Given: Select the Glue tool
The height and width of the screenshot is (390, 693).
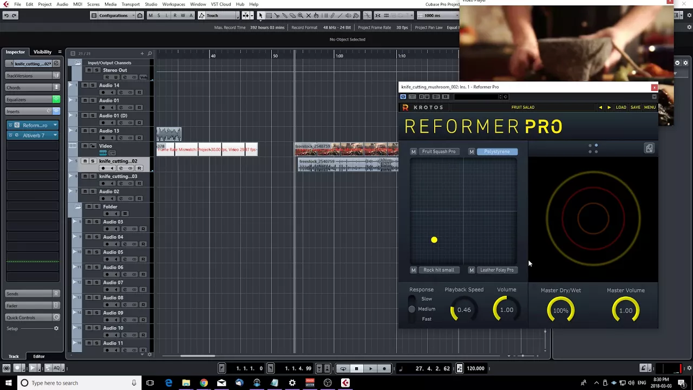Looking at the screenshot, I should point(285,15).
